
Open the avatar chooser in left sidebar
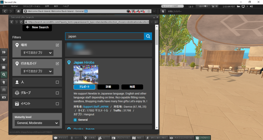click(4, 52)
